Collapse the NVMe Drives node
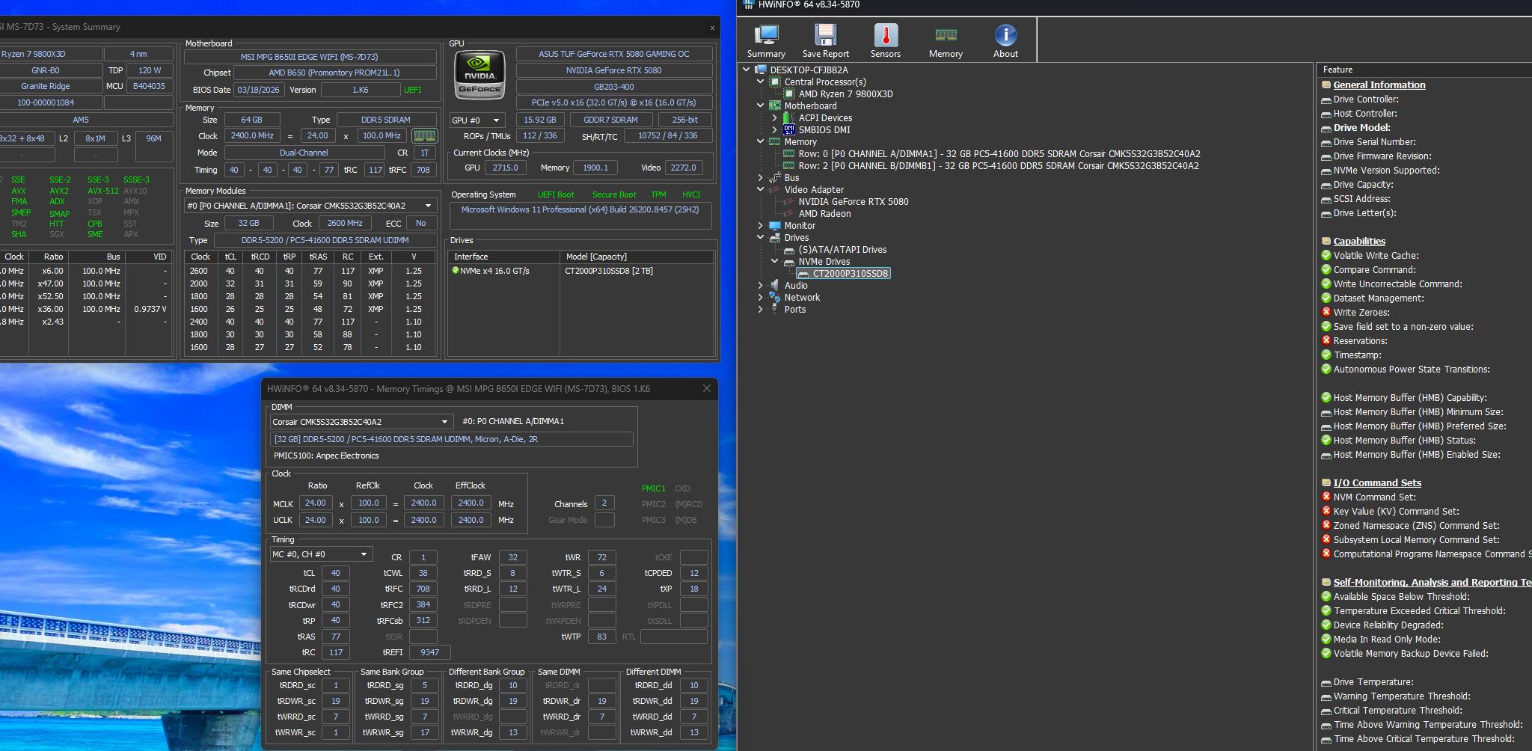Image resolution: width=1532 pixels, height=751 pixels. (775, 261)
